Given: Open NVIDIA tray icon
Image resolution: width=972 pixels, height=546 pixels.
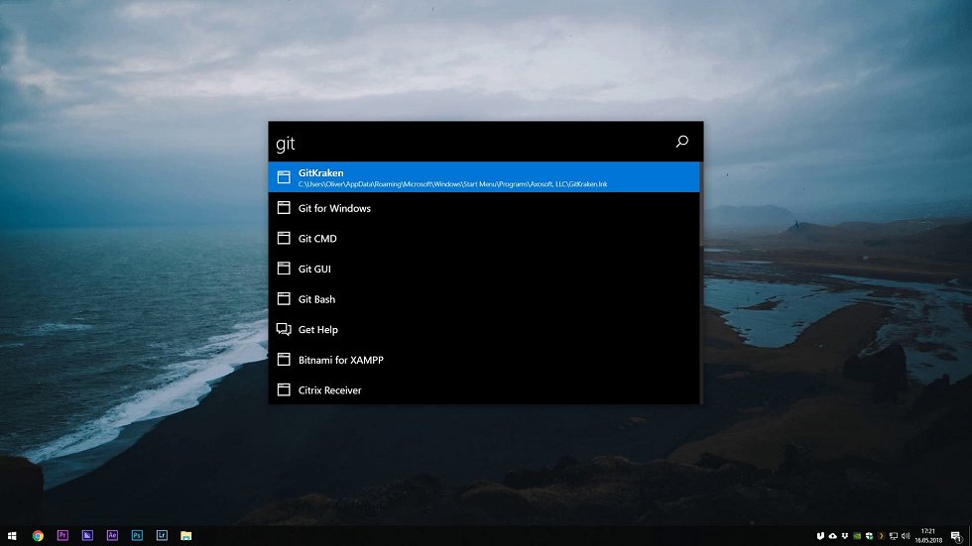Looking at the screenshot, I should 857,536.
